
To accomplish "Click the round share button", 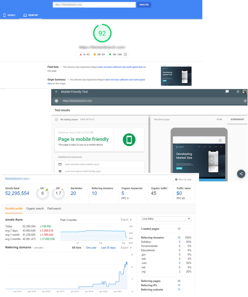I will [241, 174].
